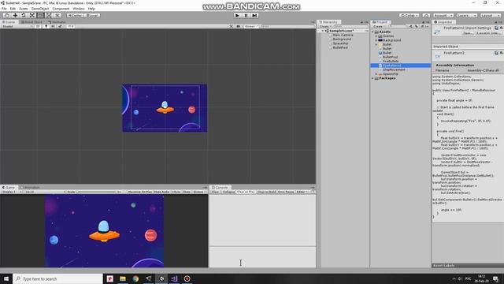Click the Execution Order button
This screenshot has width=504, height=284.
click(488, 33)
